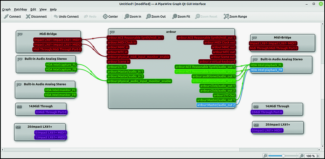The height and width of the screenshot is (159, 325).
Task: Click pw icon of node holding capture_FL port
Action: coord(20,59)
